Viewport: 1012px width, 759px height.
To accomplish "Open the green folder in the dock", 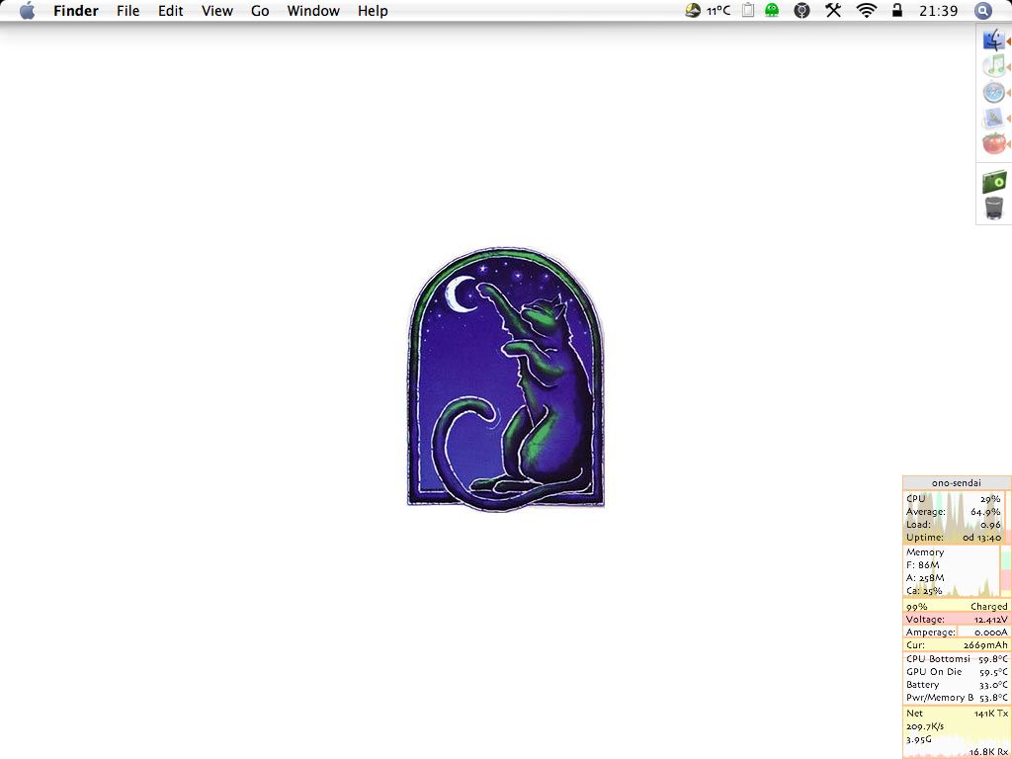I will [994, 182].
